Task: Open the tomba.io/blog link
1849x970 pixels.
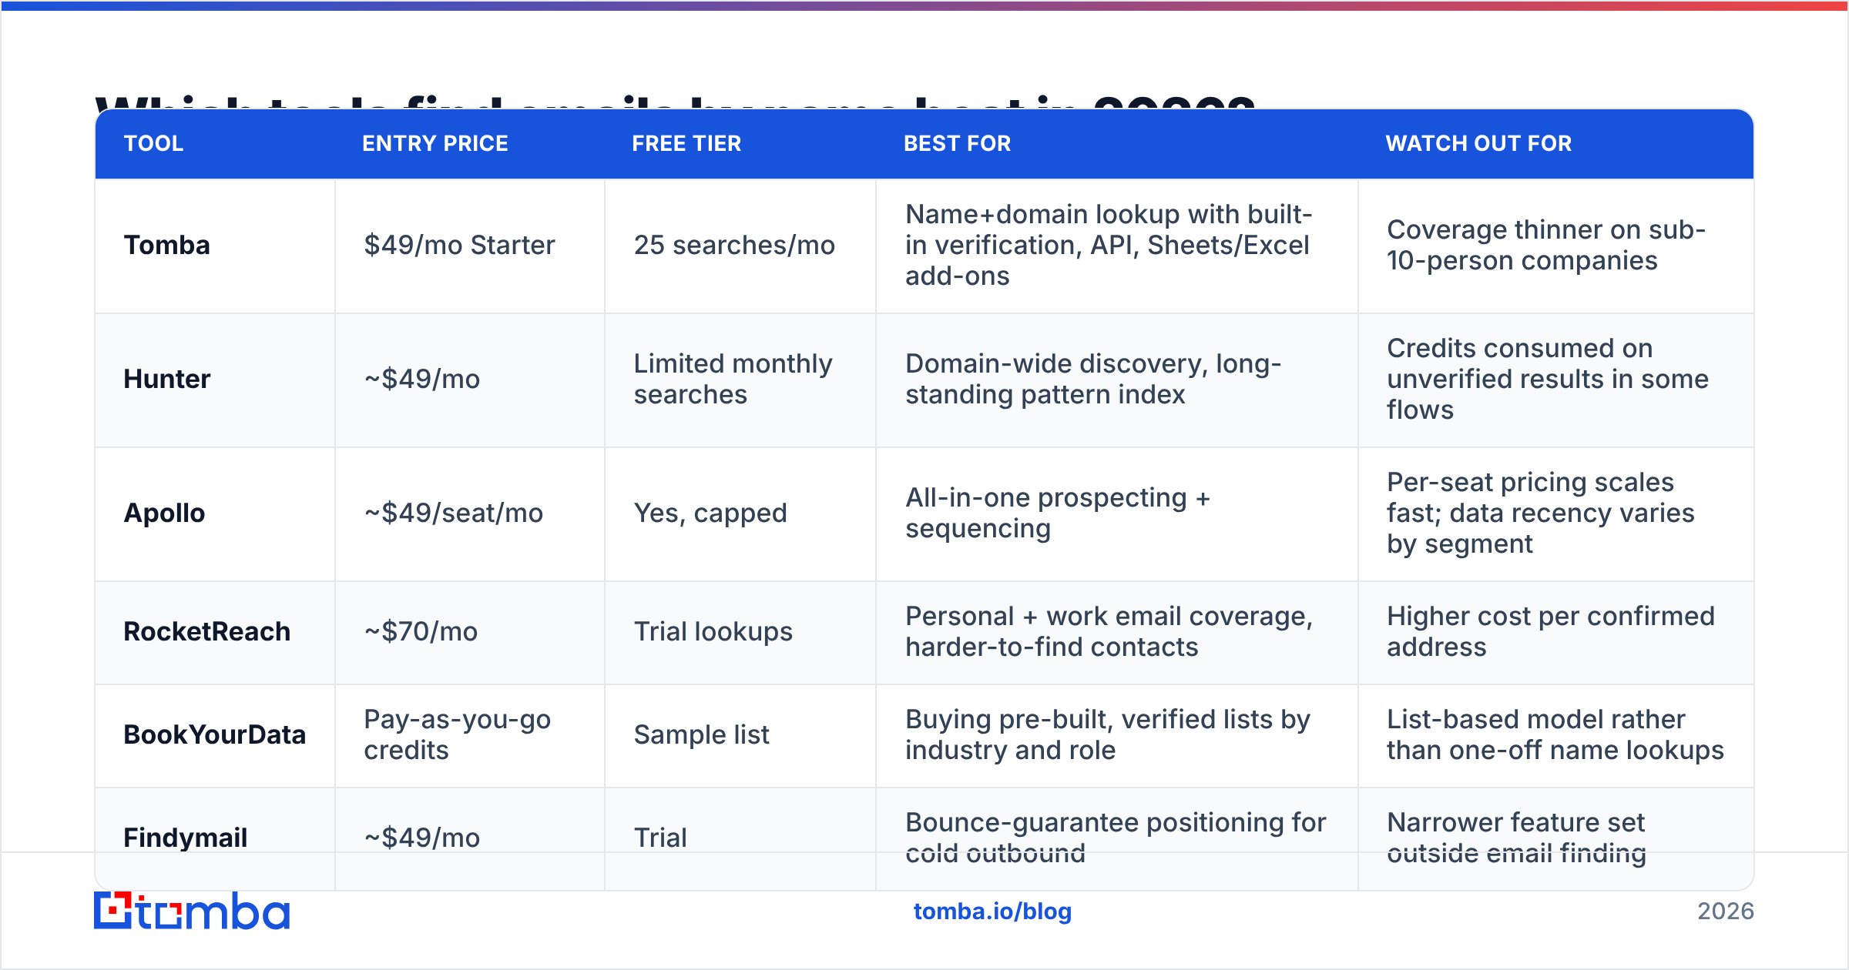Action: [992, 911]
